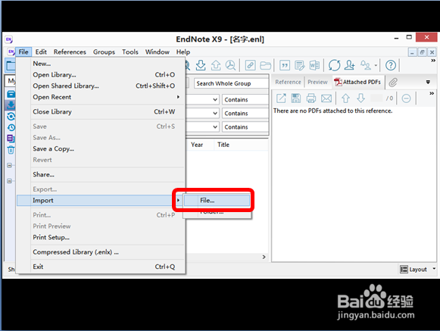Click the reference list scroll right arrow
The width and height of the screenshot is (440, 331).
264,257
